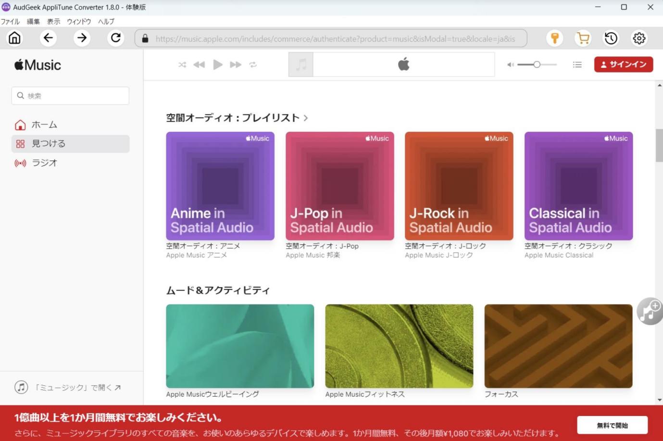
Task: Click the 空間オーディオ：クラシック title link
Action: (568, 246)
